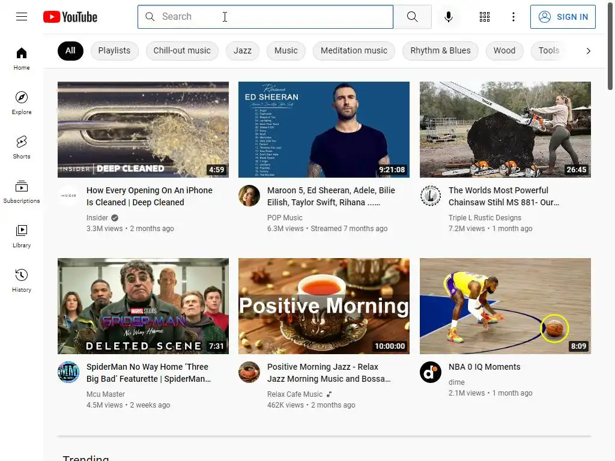The width and height of the screenshot is (615, 461).
Task: Open title 'How Every Opening On An iPhone'
Action: tap(150, 196)
